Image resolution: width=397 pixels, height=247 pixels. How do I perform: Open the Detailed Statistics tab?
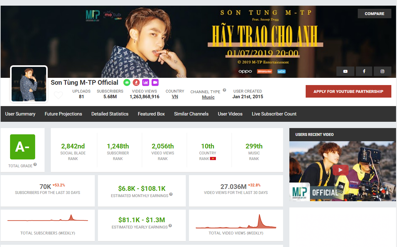pyautogui.click(x=110, y=114)
